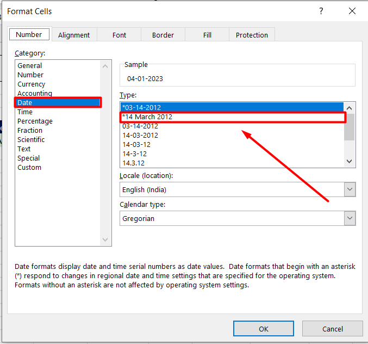
Task: Click the sample value 04-01-2023
Action: click(145, 79)
